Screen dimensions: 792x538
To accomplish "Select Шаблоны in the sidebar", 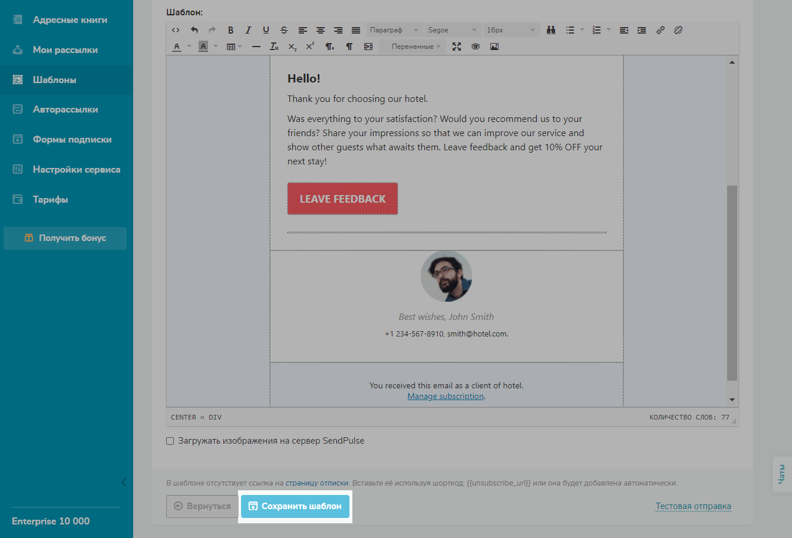I will coord(67,80).
